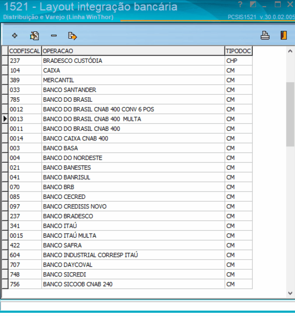Click the TIPODOC column header
Screen dimensions: 295x316
pyautogui.click(x=238, y=51)
